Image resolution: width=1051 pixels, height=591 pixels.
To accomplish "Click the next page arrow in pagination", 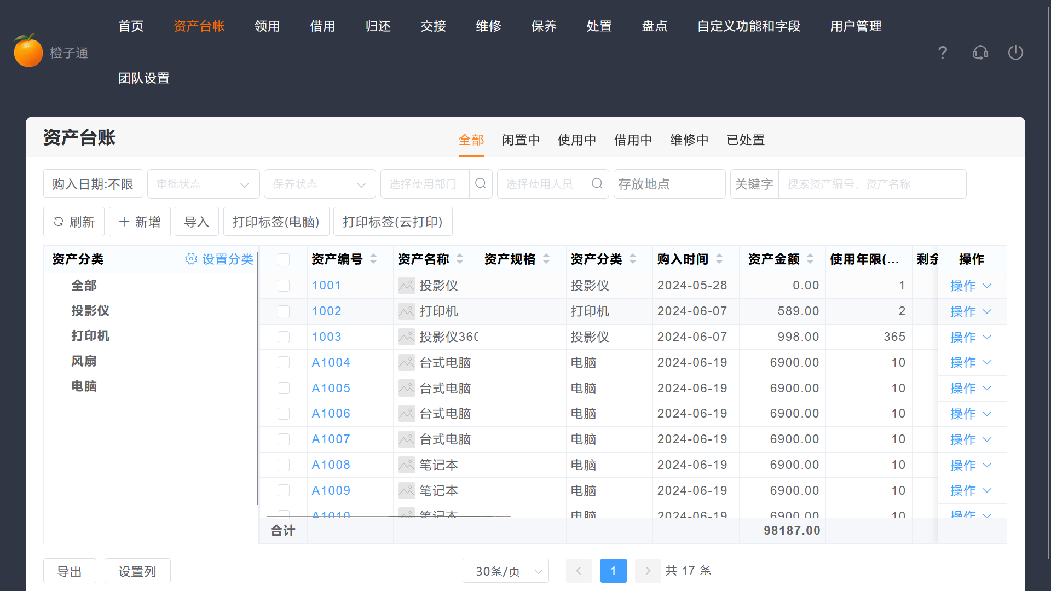I will click(648, 571).
